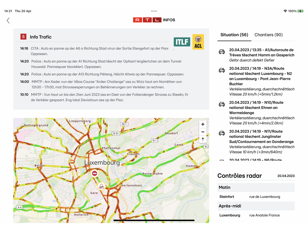The image size is (308, 231).
Task: Open the 14:20 Police A1 Tunnel Houwald message
Action: coord(101,64)
